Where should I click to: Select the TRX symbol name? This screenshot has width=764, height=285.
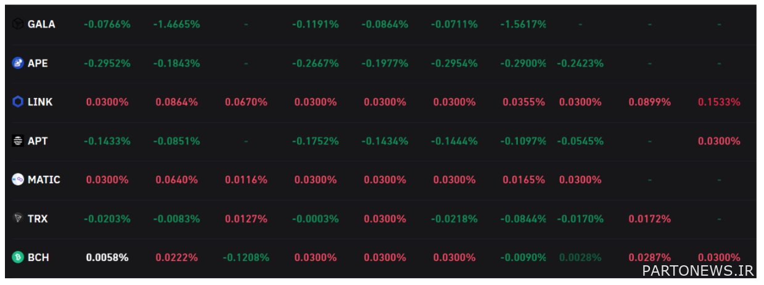click(x=38, y=218)
